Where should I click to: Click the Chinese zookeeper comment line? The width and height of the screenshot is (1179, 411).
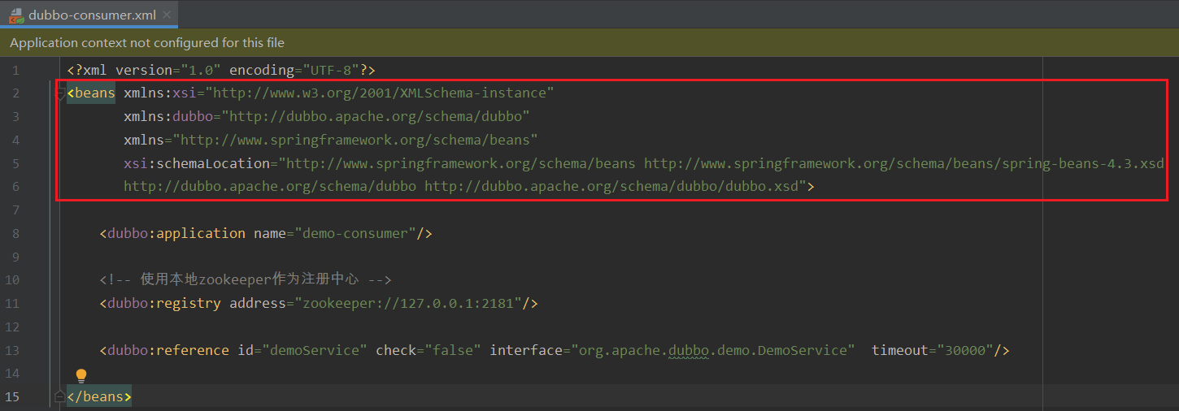(x=246, y=280)
